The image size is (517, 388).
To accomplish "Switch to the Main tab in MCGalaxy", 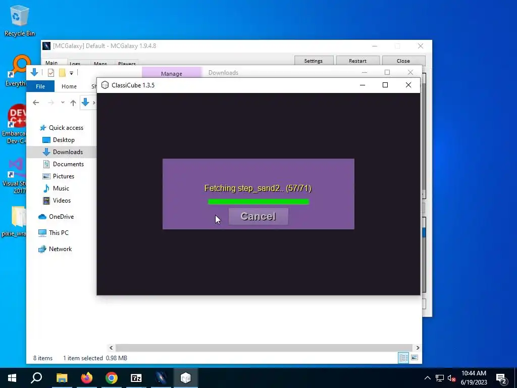I will 51,62.
